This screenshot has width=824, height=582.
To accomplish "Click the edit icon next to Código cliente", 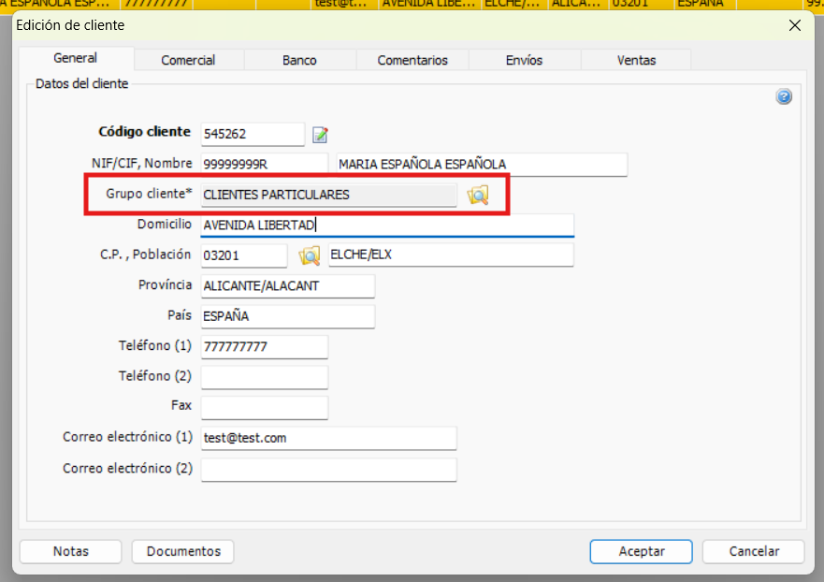I will pos(321,135).
